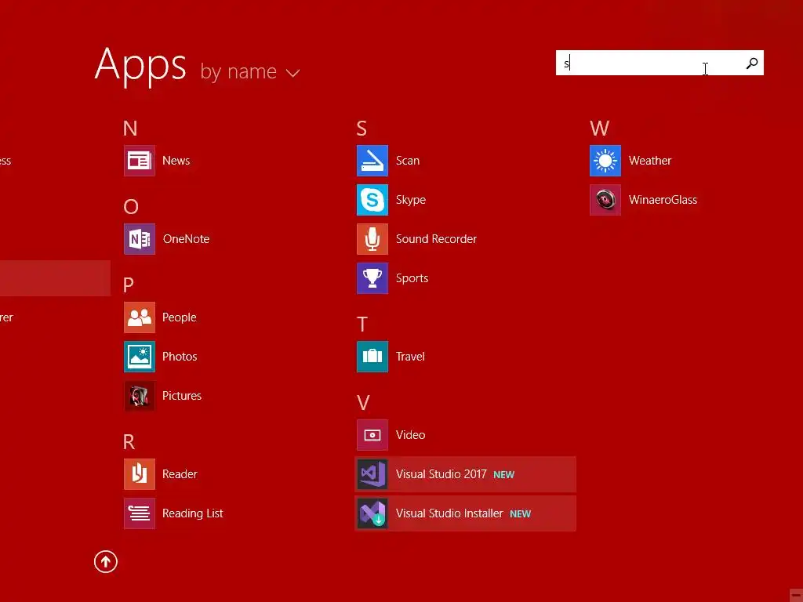
Task: Click the R group letter header
Action: pyautogui.click(x=129, y=442)
